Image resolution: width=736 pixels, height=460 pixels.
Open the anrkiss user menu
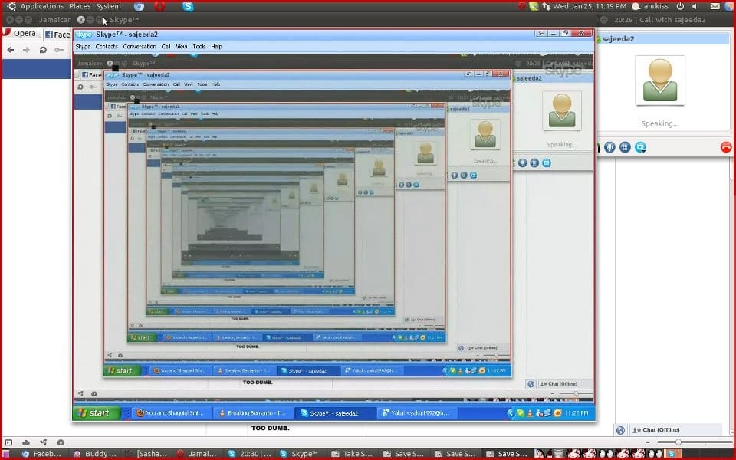coord(650,6)
